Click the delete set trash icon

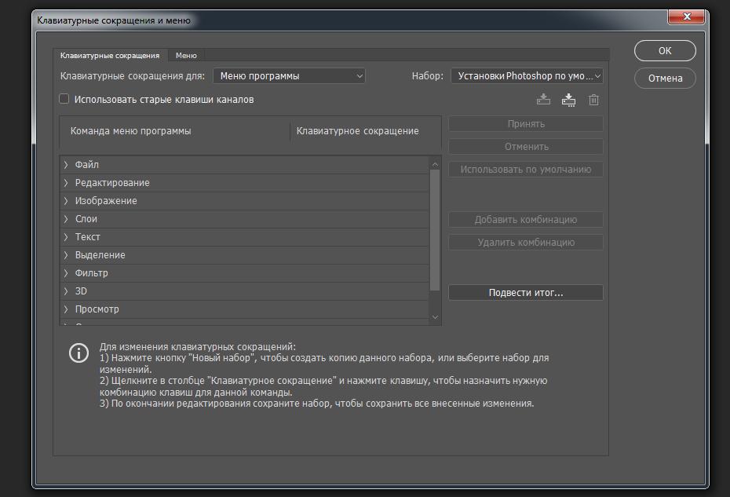[x=593, y=100]
